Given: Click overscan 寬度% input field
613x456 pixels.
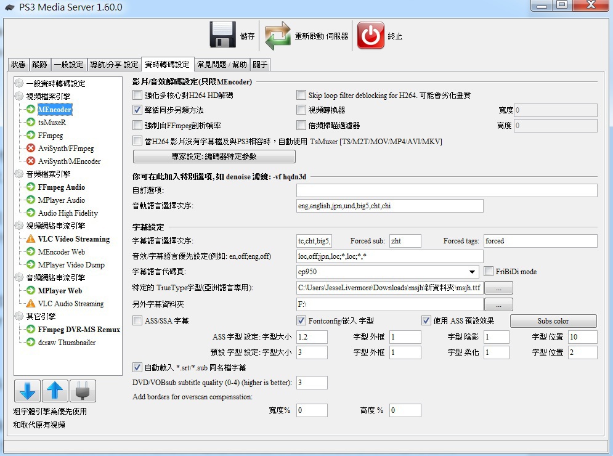Looking at the screenshot, I should coord(312,410).
